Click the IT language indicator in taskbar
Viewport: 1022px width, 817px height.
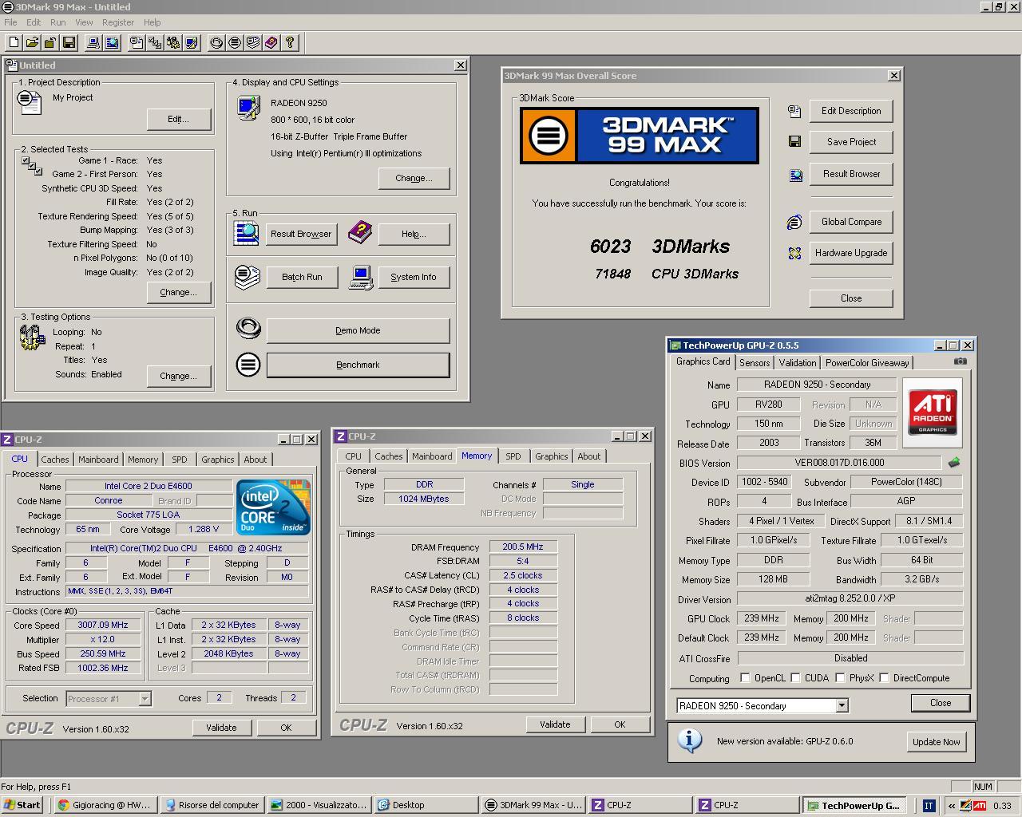929,806
